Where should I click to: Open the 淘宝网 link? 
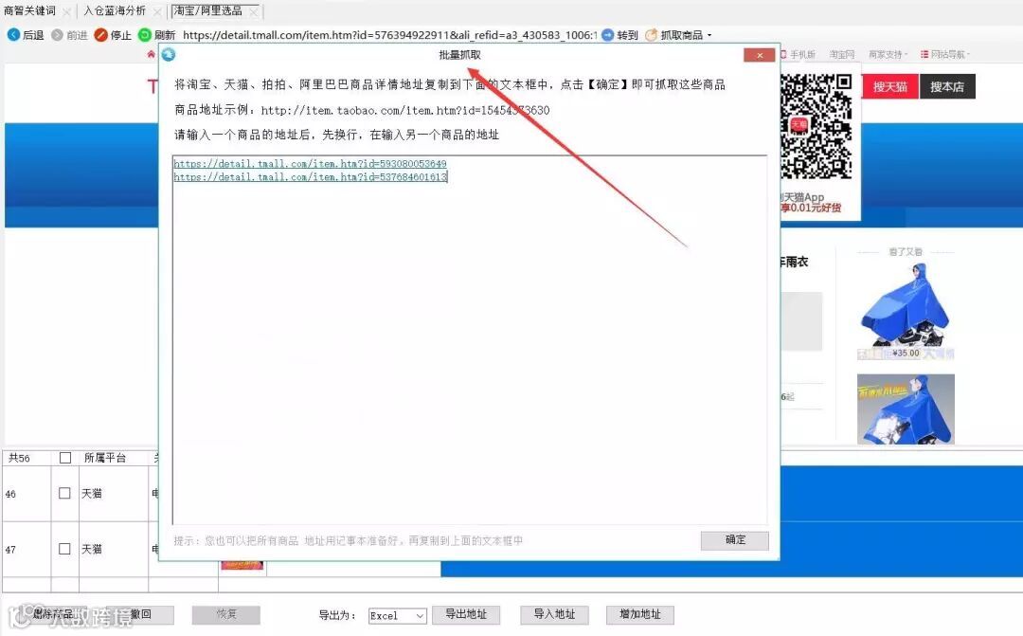pos(842,54)
